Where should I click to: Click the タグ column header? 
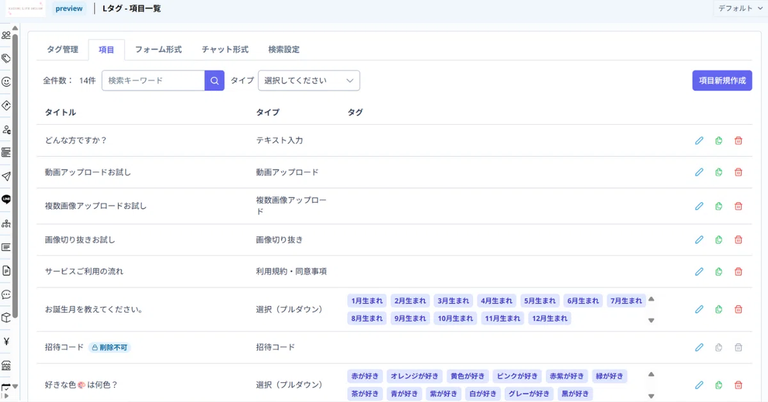pyautogui.click(x=355, y=113)
